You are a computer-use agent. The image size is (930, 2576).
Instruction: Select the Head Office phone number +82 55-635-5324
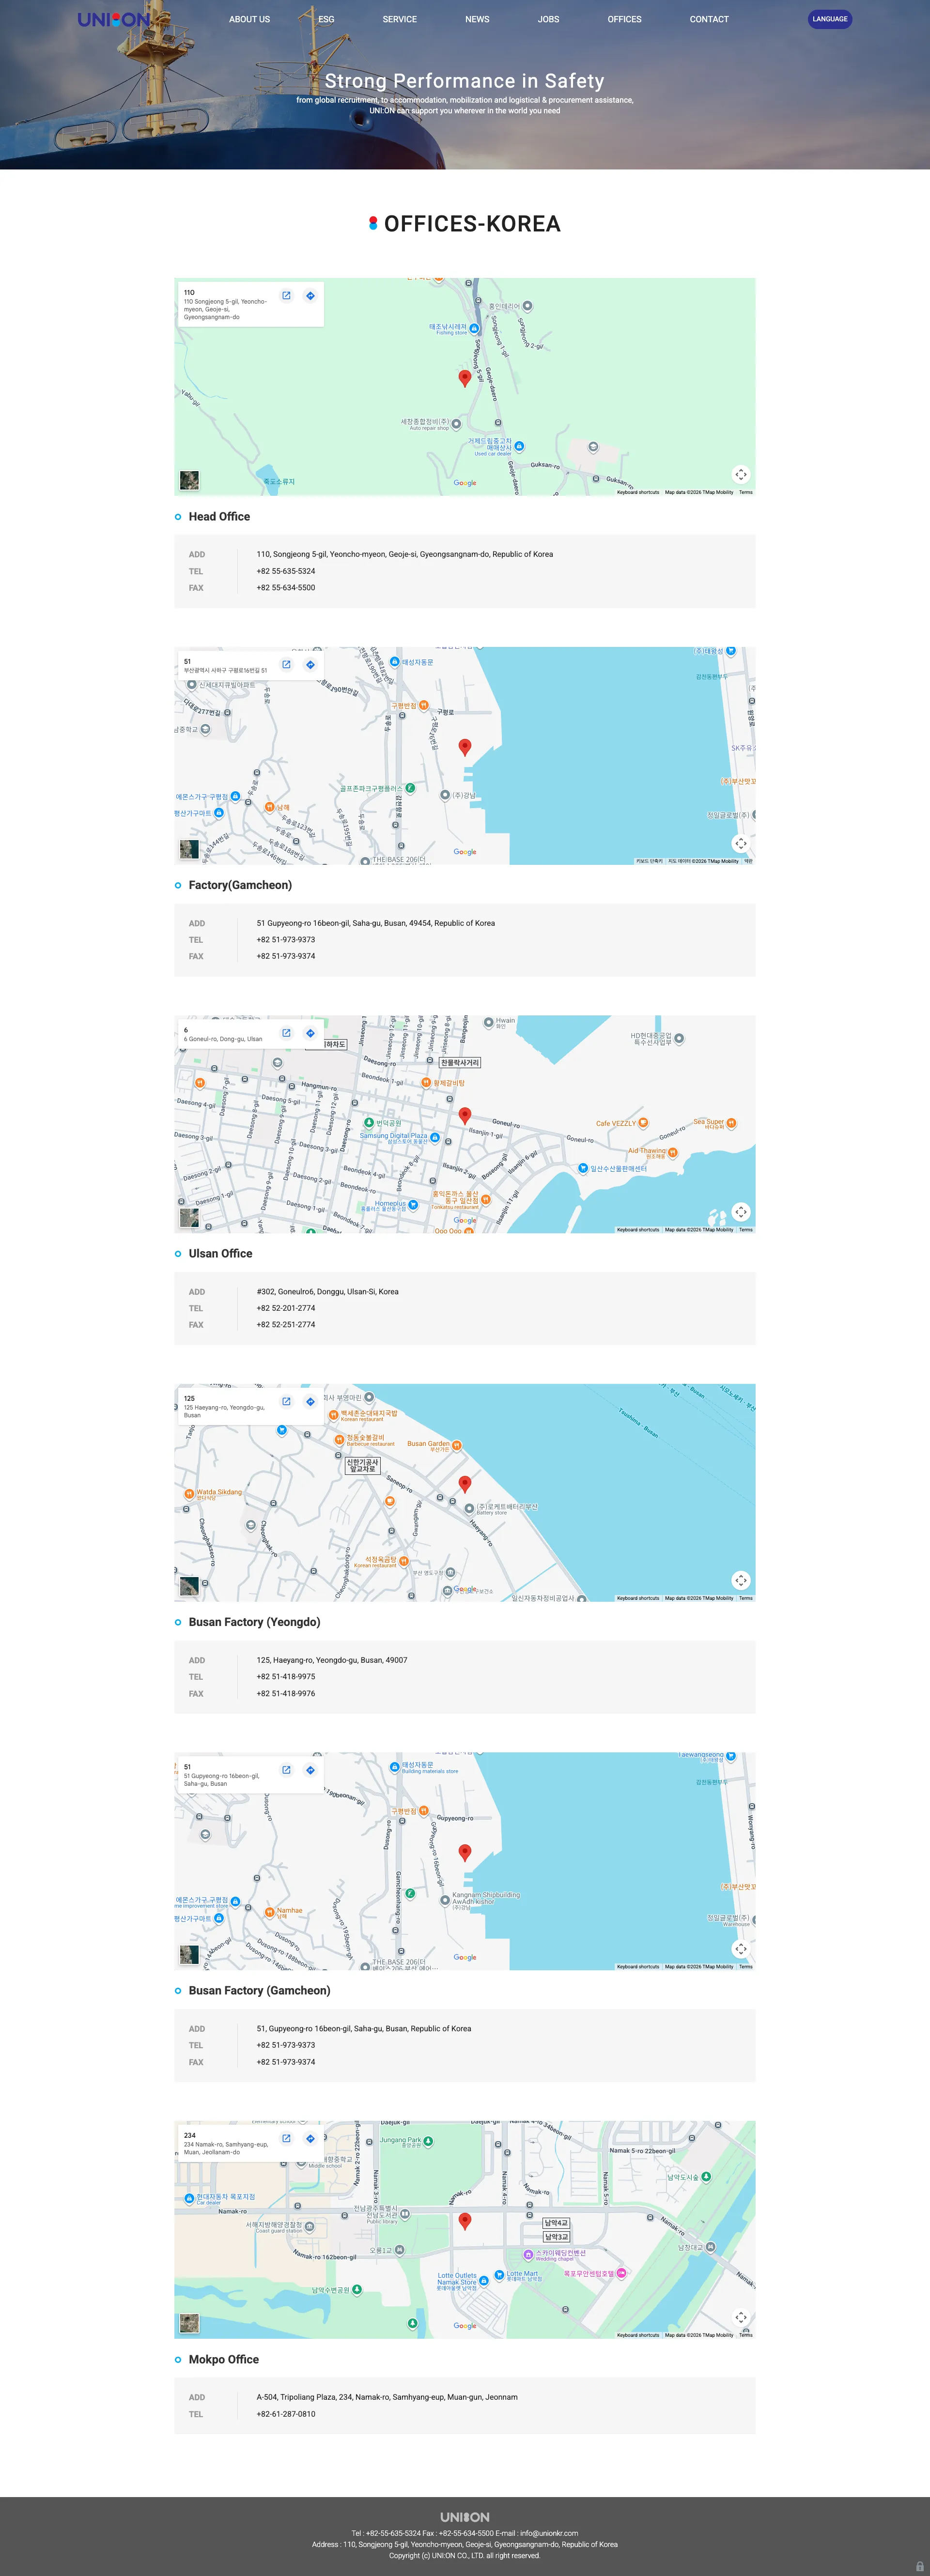(x=286, y=571)
